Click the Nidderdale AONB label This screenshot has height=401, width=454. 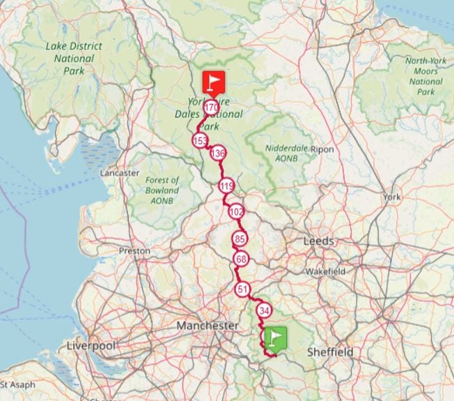286,153
